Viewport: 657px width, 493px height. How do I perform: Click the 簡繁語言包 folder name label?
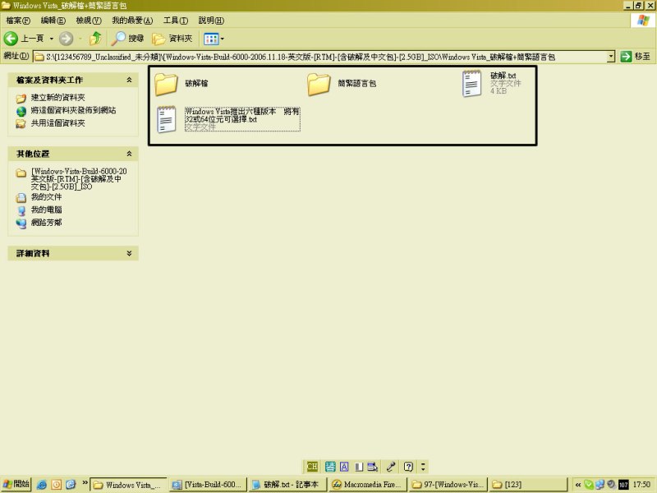357,84
